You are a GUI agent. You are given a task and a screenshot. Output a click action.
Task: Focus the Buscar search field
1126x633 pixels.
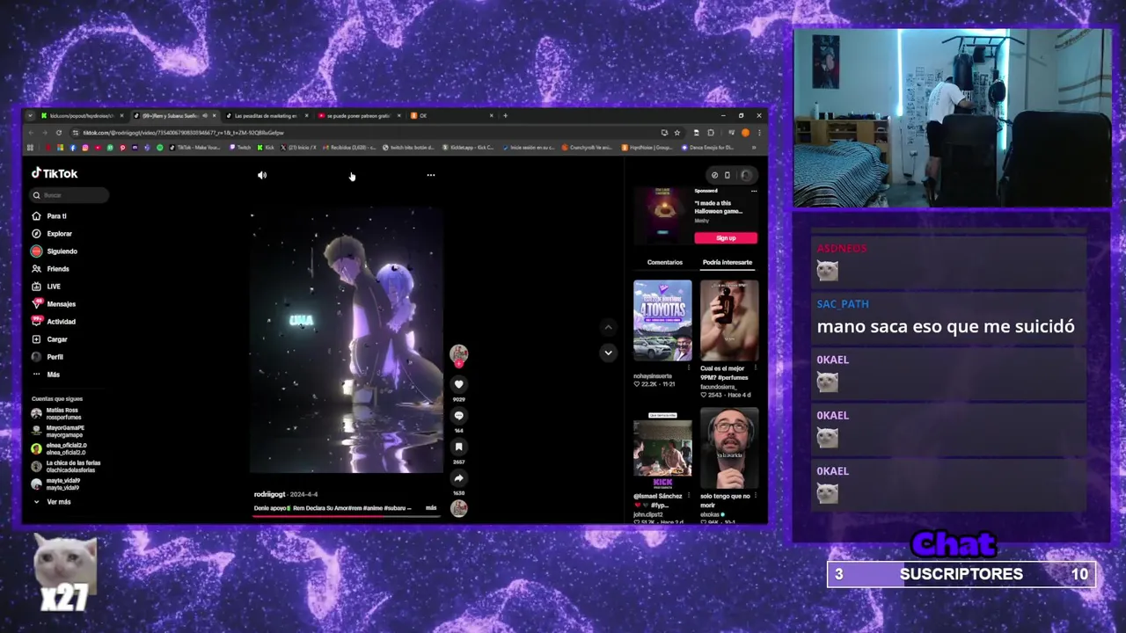pyautogui.click(x=70, y=195)
